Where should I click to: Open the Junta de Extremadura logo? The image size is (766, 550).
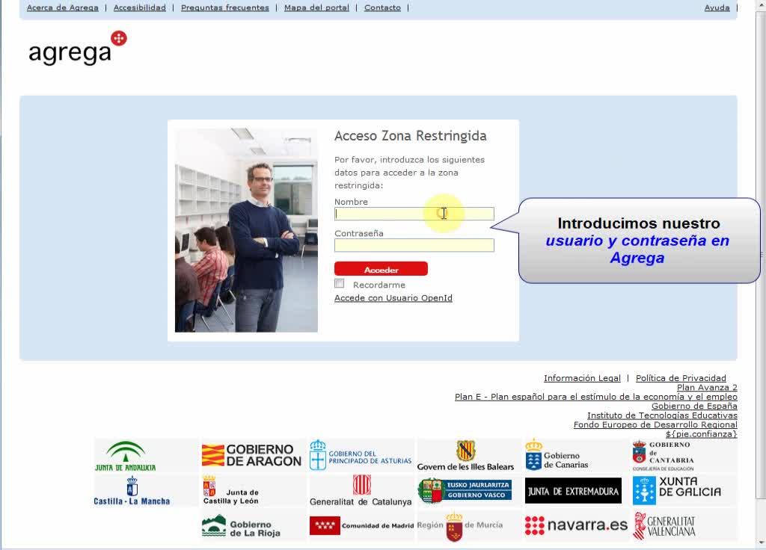click(x=573, y=491)
